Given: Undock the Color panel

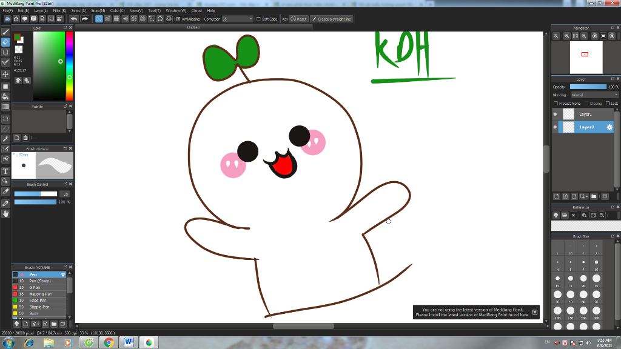Looking at the screenshot, I should point(65,28).
